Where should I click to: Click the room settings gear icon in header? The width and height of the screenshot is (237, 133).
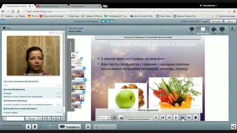coord(103,21)
